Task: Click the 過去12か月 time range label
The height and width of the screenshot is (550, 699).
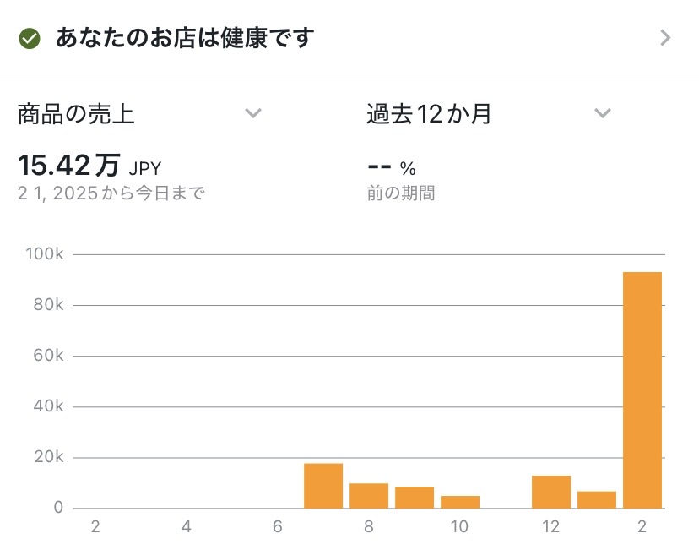Action: click(x=429, y=114)
